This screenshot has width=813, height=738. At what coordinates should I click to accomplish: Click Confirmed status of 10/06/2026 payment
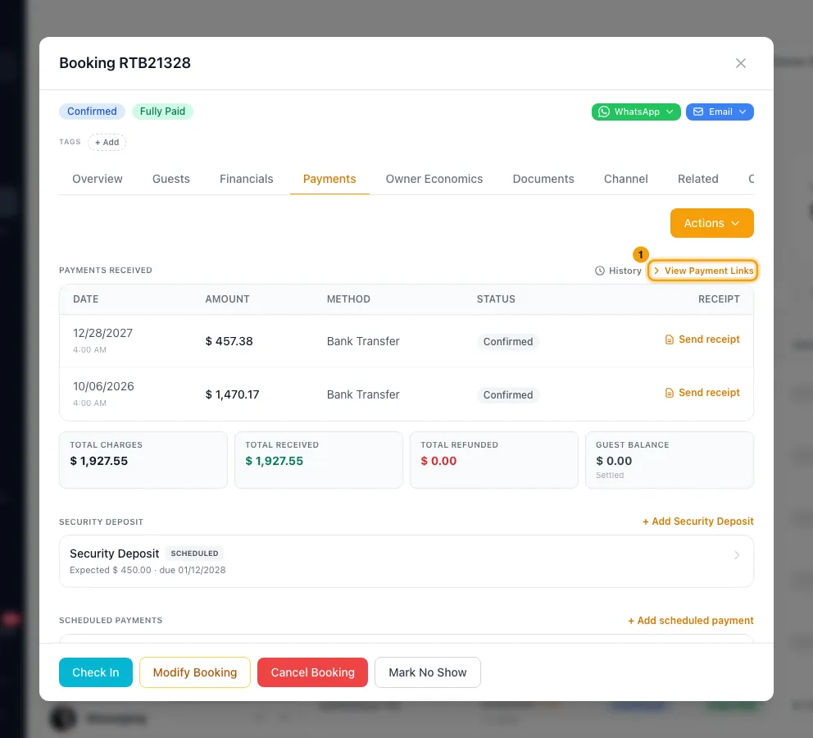coord(508,395)
